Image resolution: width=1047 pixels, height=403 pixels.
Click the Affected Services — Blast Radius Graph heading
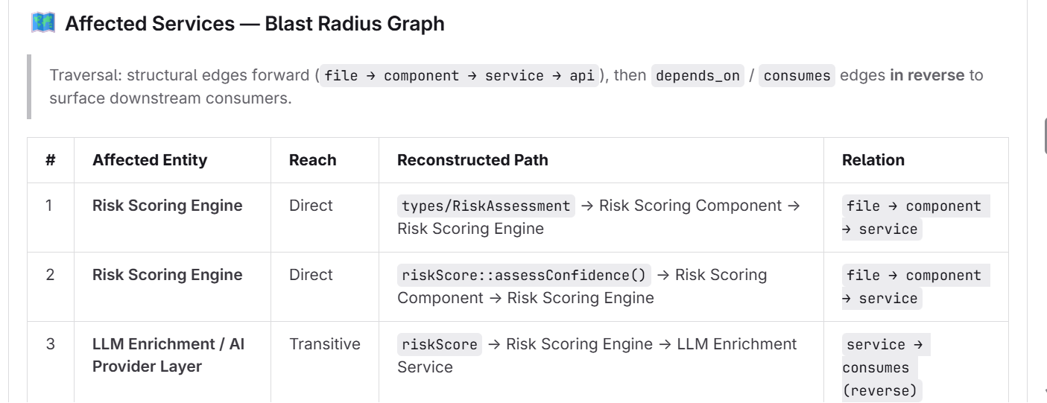pyautogui.click(x=255, y=24)
